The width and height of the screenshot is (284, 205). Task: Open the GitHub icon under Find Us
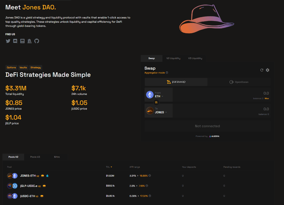(x=37, y=41)
